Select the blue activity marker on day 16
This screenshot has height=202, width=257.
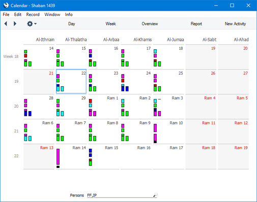pos(91,56)
